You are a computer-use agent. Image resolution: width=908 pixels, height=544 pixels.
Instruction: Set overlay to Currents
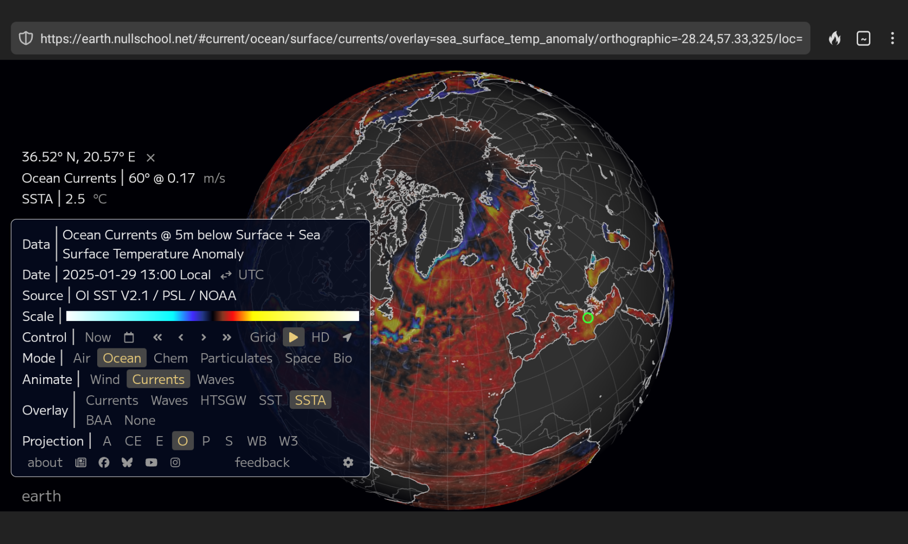pyautogui.click(x=112, y=401)
